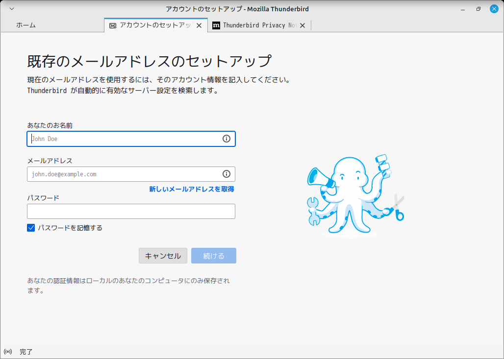
Task: Click the 完了 status text
Action: pyautogui.click(x=26, y=352)
